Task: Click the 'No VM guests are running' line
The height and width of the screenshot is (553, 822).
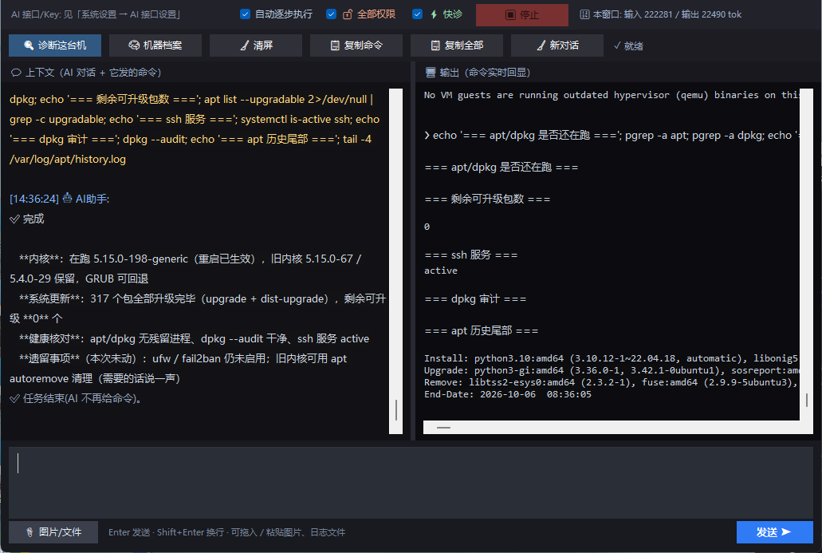Action: click(612, 95)
